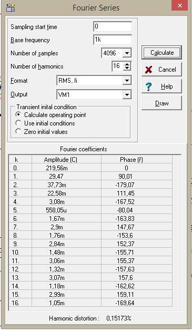Click the red X Cancel icon
The width and height of the screenshot is (192, 330).
[149, 70]
